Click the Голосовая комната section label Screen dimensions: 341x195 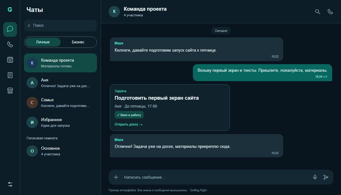42,138
